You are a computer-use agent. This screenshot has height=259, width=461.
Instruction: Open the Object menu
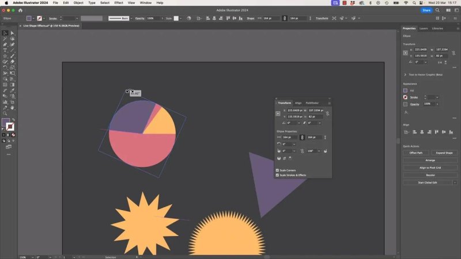(78, 3)
